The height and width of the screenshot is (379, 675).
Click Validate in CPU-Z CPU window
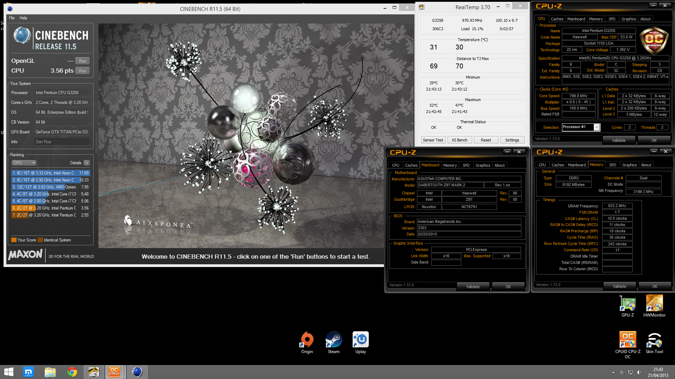click(619, 140)
